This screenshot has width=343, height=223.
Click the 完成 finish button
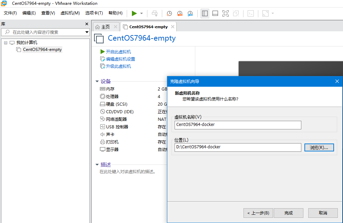pyautogui.click(x=288, y=213)
